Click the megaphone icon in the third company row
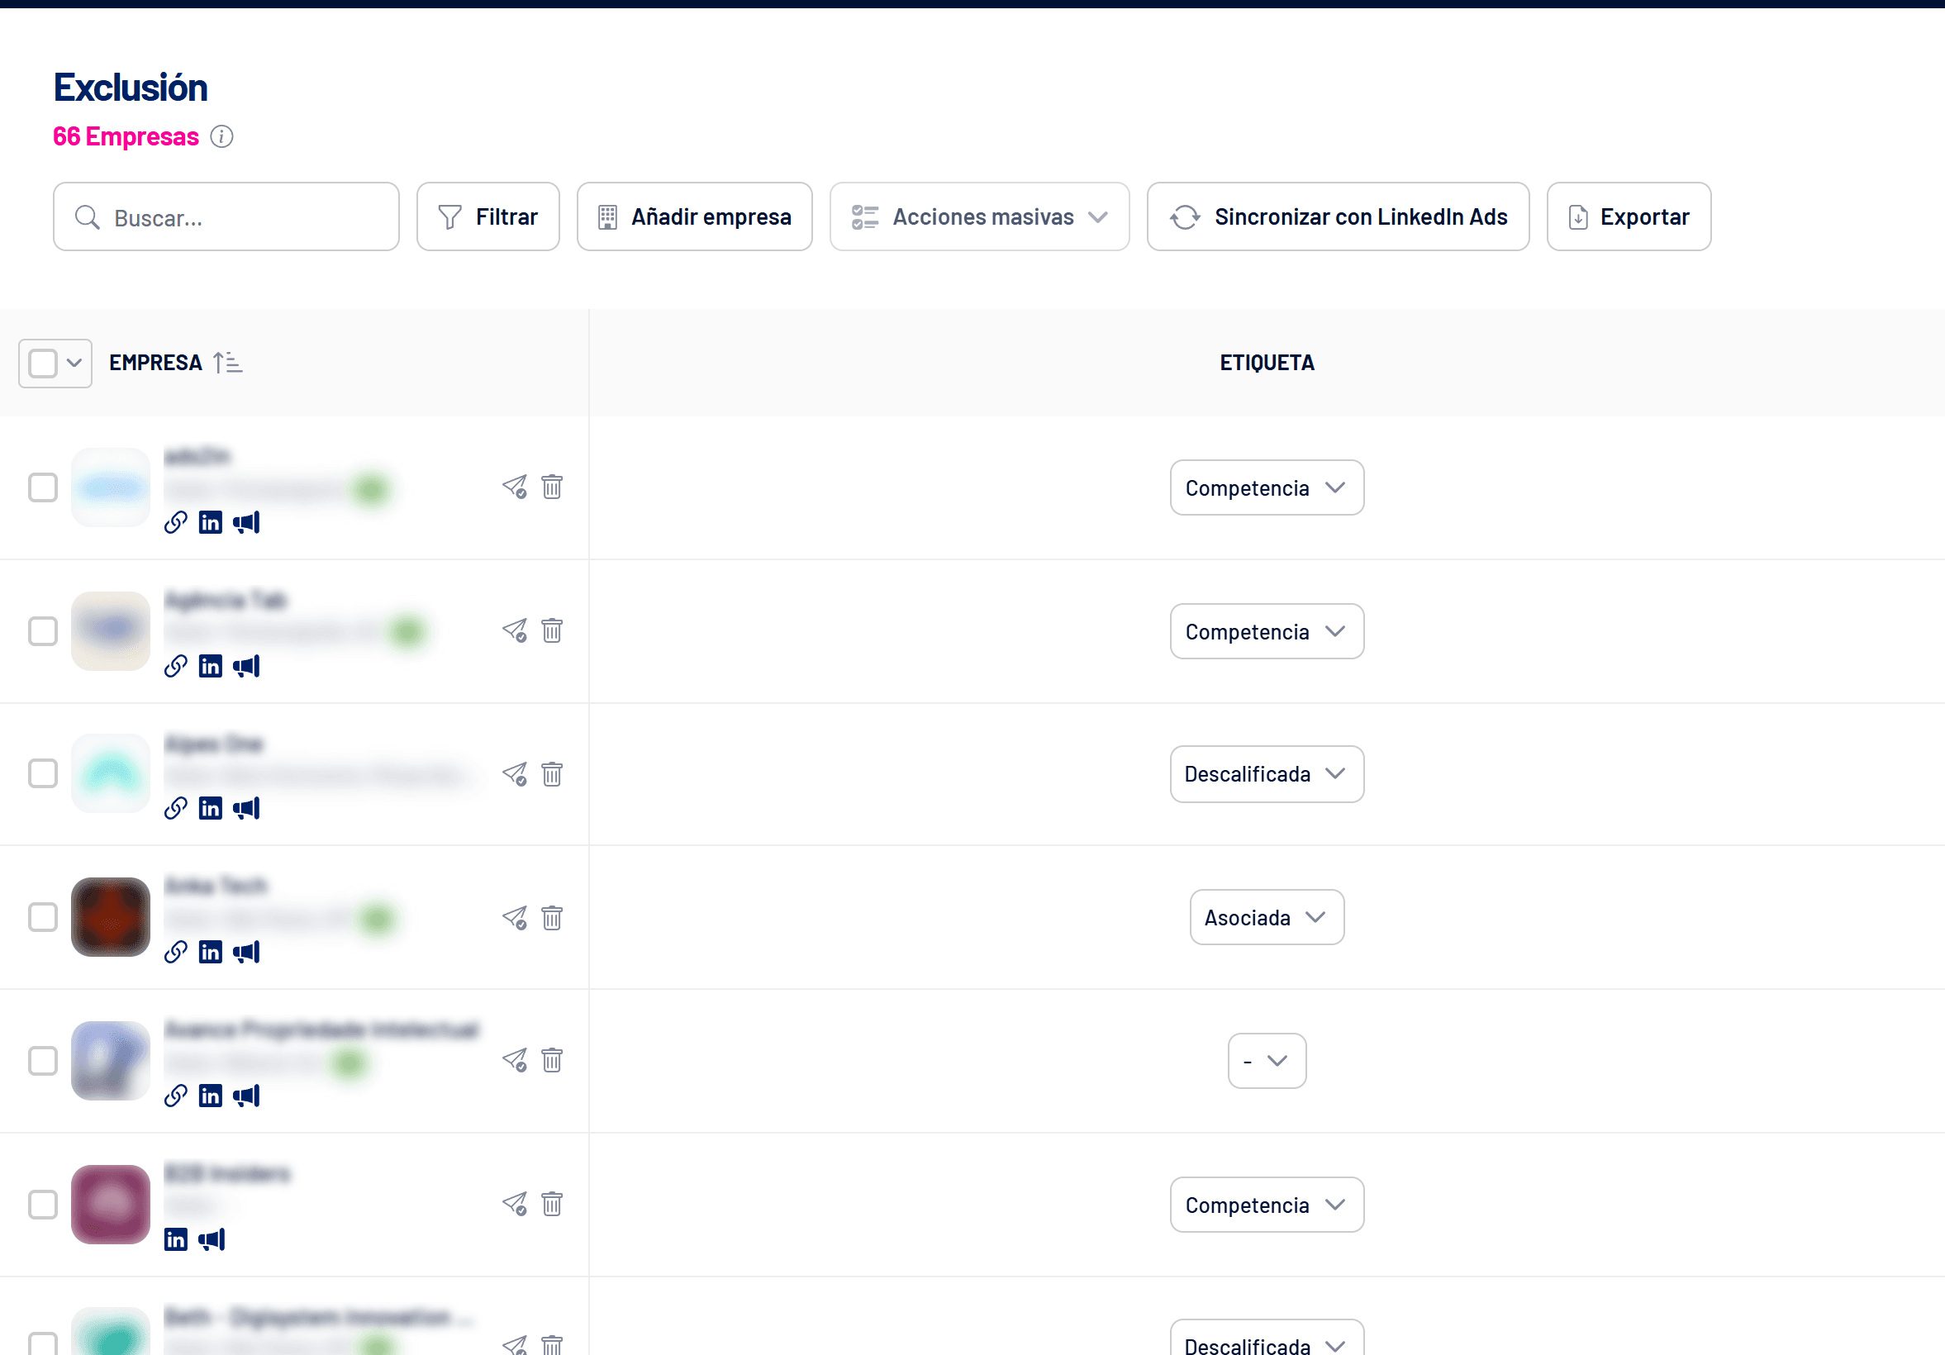This screenshot has width=1945, height=1355. (246, 809)
